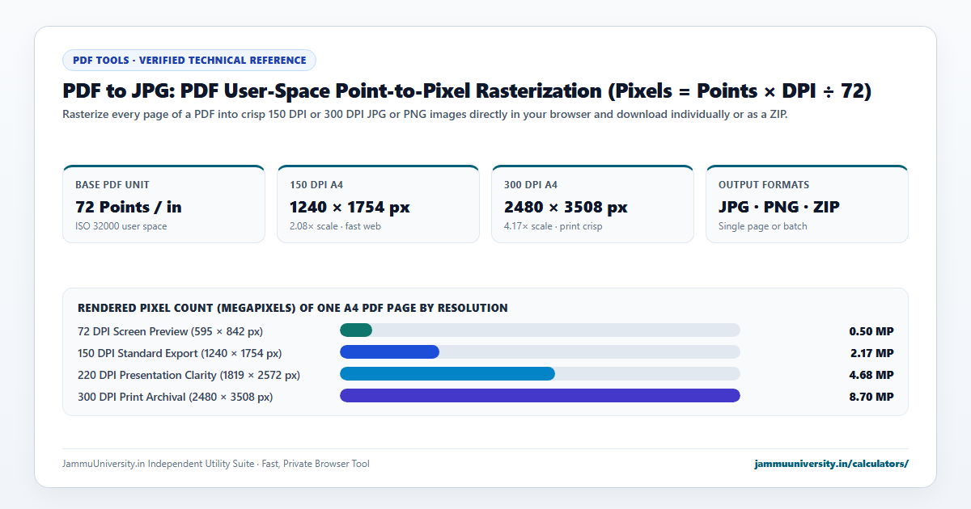Click the '2.08× scale · fast web' caption
The image size is (971, 509).
(x=335, y=226)
